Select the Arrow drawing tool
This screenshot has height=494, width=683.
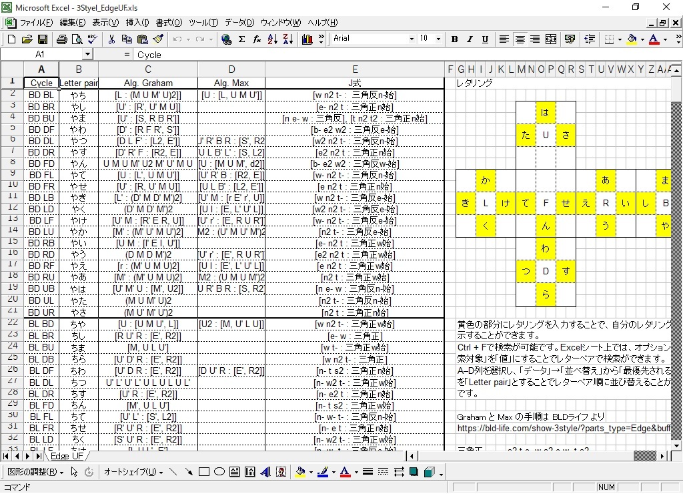[x=189, y=472]
